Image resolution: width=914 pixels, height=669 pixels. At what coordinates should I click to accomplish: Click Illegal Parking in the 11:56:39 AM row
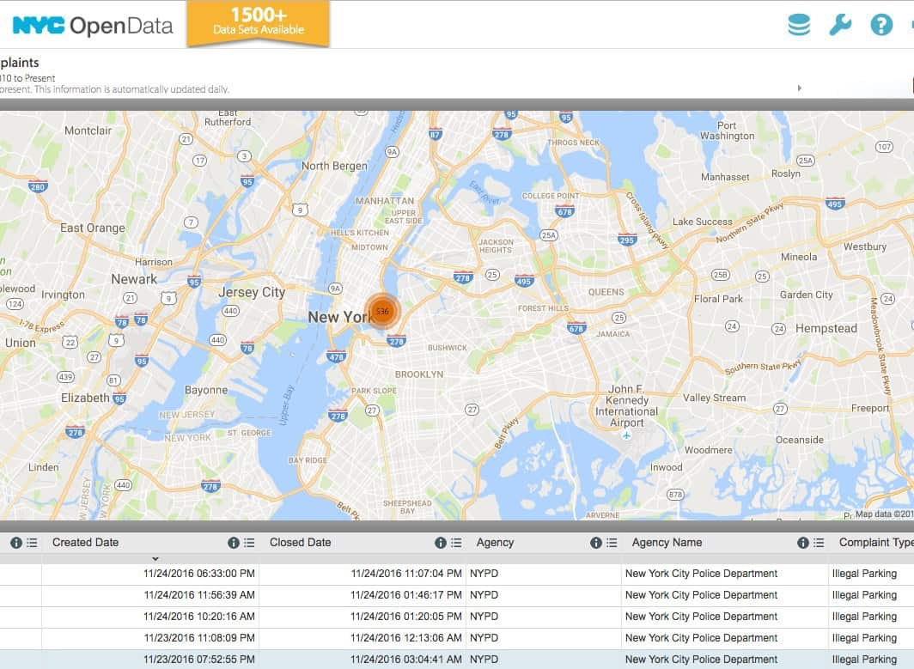pyautogui.click(x=864, y=595)
